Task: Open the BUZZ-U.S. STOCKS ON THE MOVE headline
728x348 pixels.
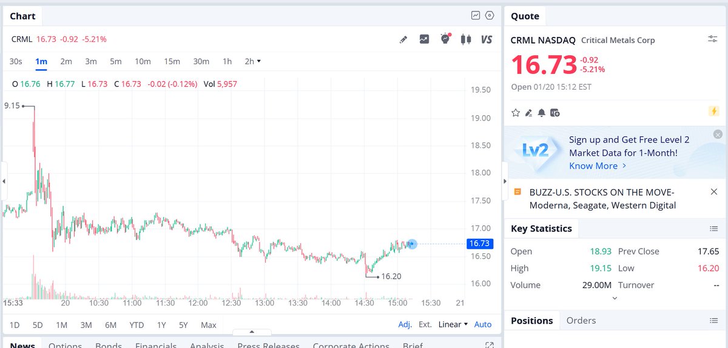Action: tap(602, 198)
